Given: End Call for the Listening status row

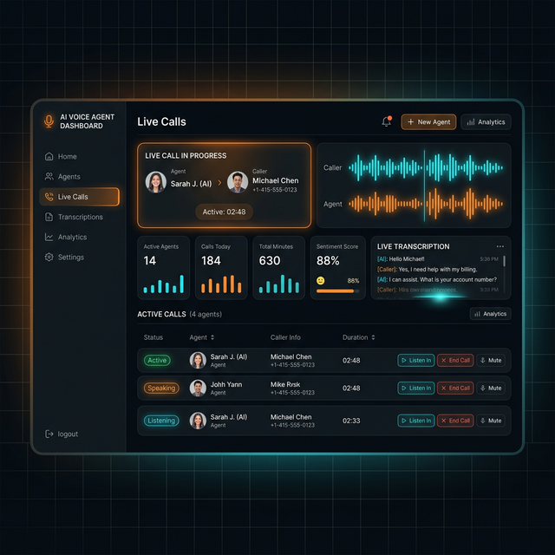Looking at the screenshot, I should click(x=455, y=421).
